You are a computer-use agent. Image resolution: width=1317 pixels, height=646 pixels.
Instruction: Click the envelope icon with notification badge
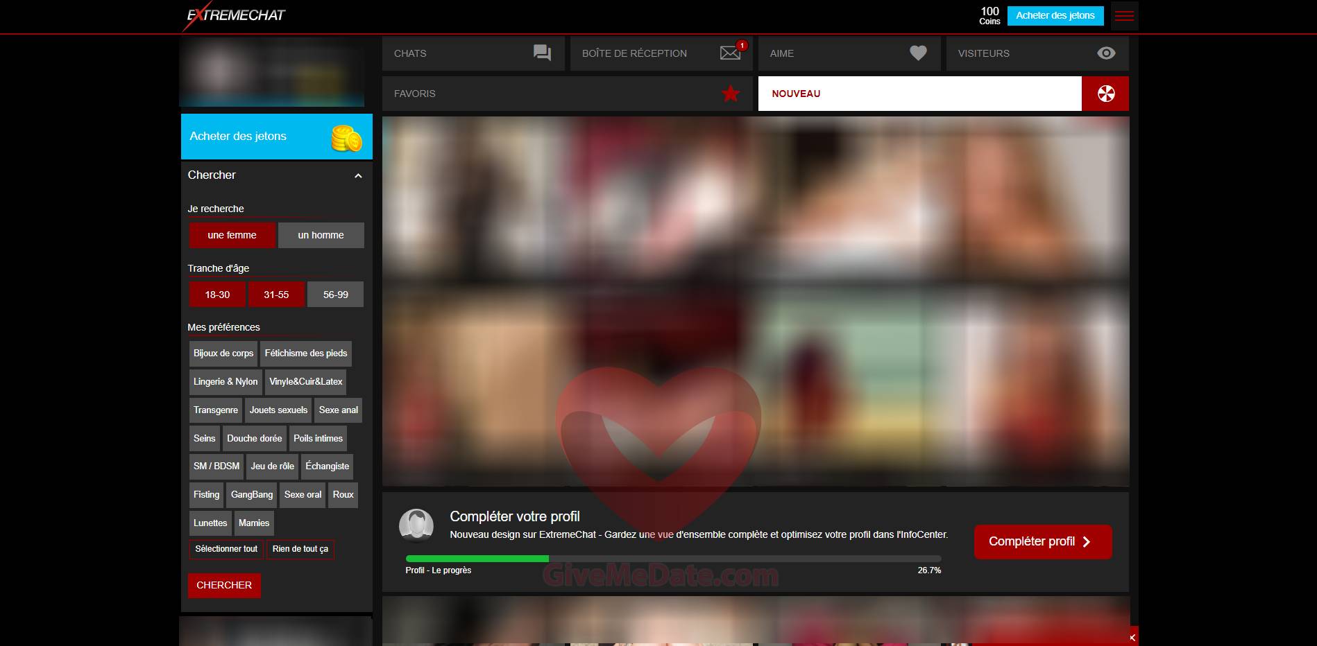(731, 51)
